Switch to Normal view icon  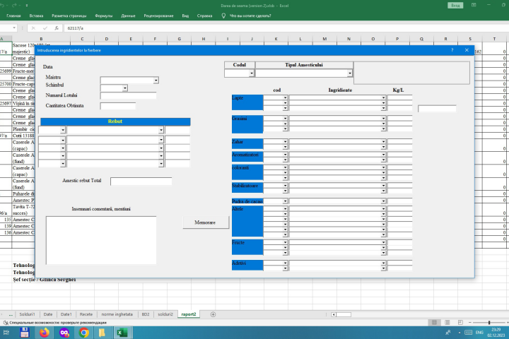pos(434,323)
